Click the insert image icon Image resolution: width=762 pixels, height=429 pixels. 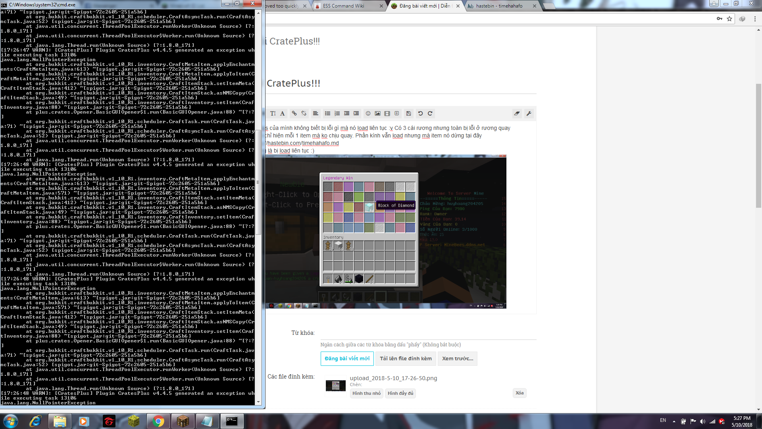pos(377,114)
